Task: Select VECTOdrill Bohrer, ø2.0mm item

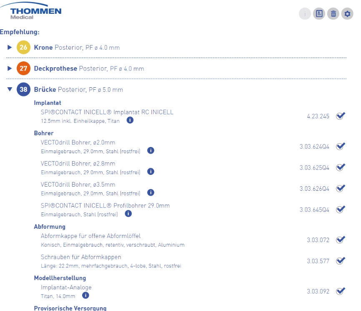Action: click(x=78, y=142)
